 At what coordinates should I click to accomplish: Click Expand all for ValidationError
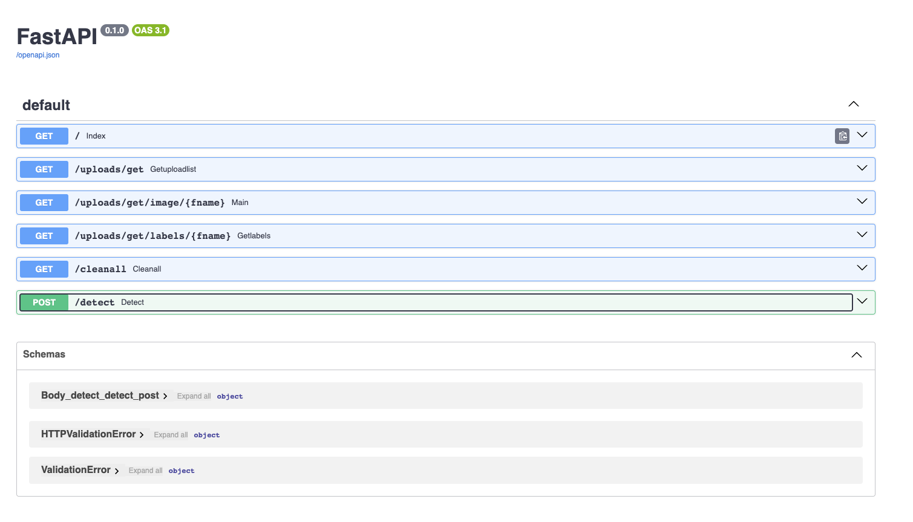tap(145, 471)
